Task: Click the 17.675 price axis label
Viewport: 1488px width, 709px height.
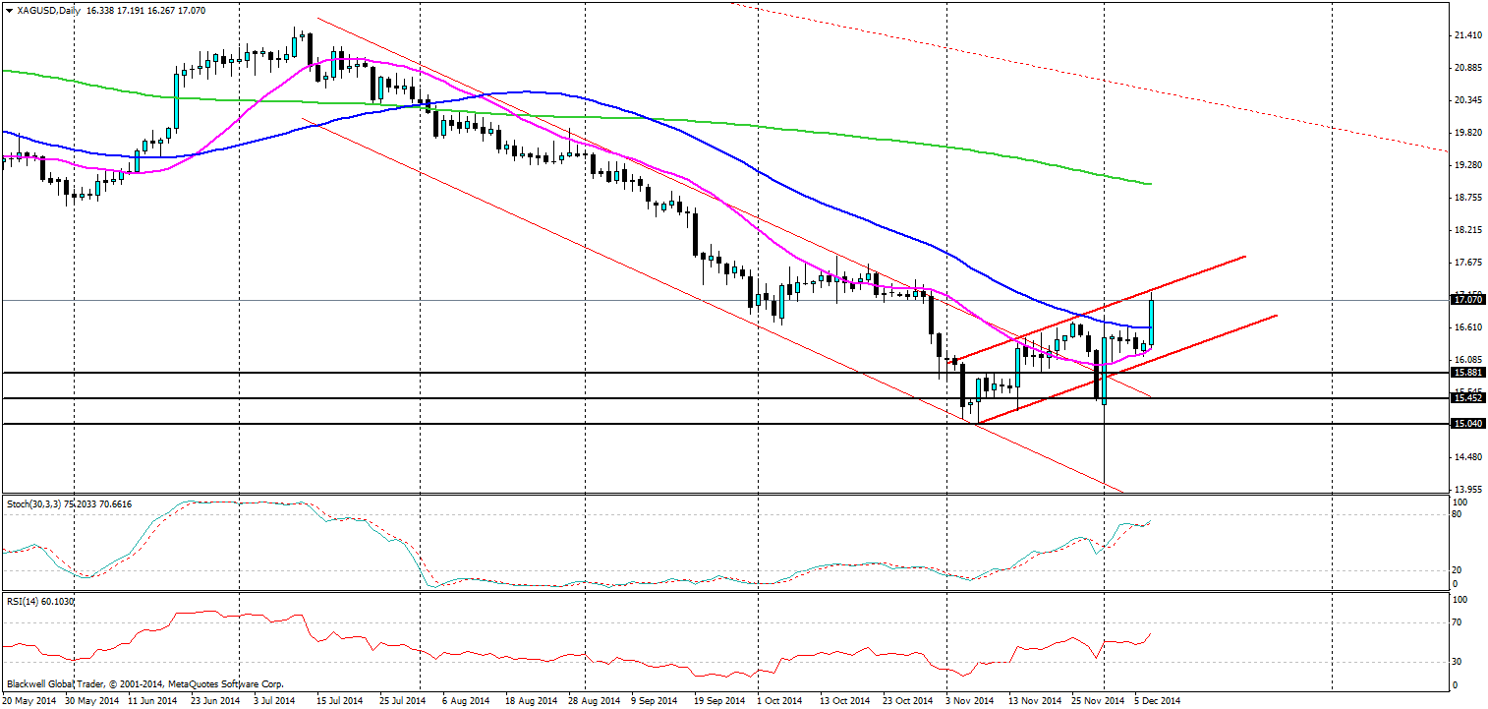Action: click(x=1468, y=263)
